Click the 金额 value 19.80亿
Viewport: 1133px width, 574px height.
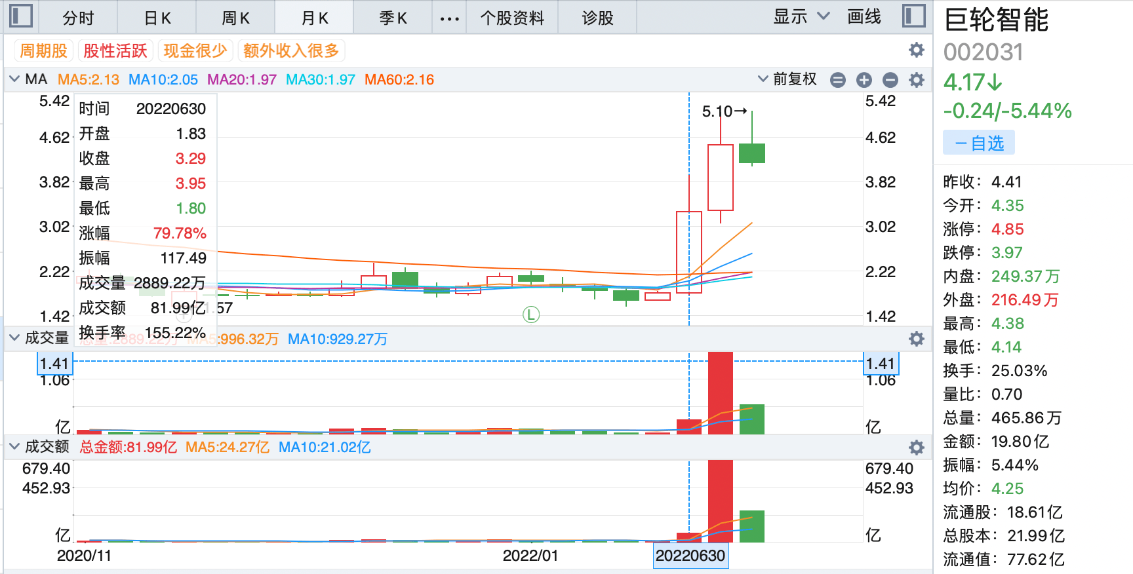pyautogui.click(x=1020, y=441)
